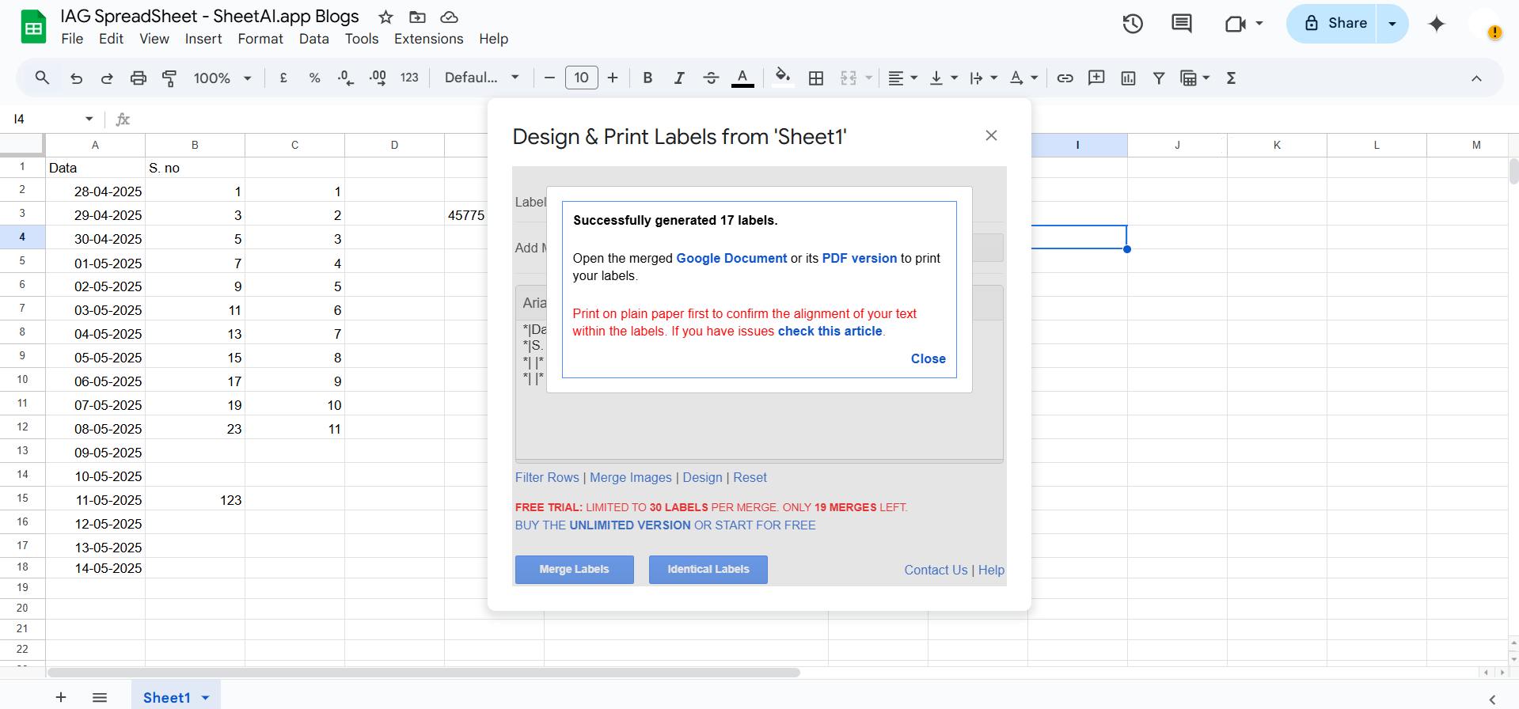The height and width of the screenshot is (709, 1519).
Task: Activate the paint format tool
Action: 169,78
